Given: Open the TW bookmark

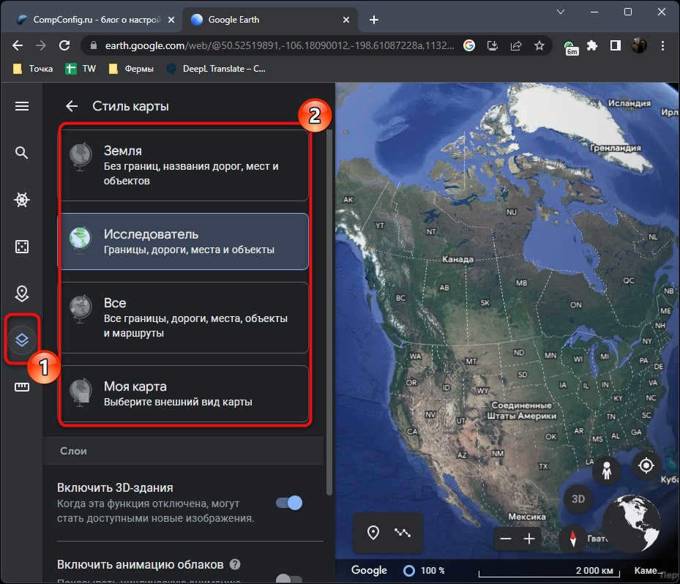Looking at the screenshot, I should (x=81, y=69).
